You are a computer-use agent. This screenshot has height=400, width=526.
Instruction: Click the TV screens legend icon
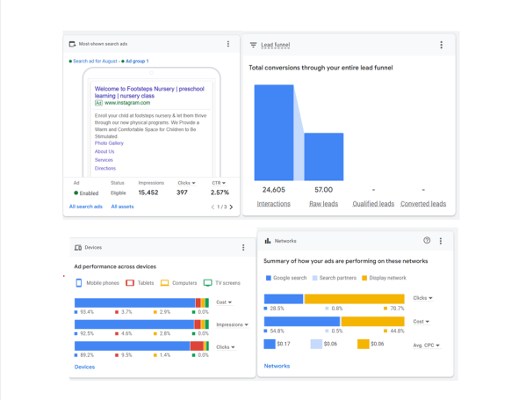click(x=208, y=283)
